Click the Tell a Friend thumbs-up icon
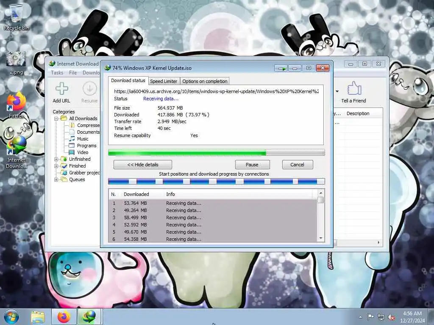The height and width of the screenshot is (325, 434). [354, 88]
